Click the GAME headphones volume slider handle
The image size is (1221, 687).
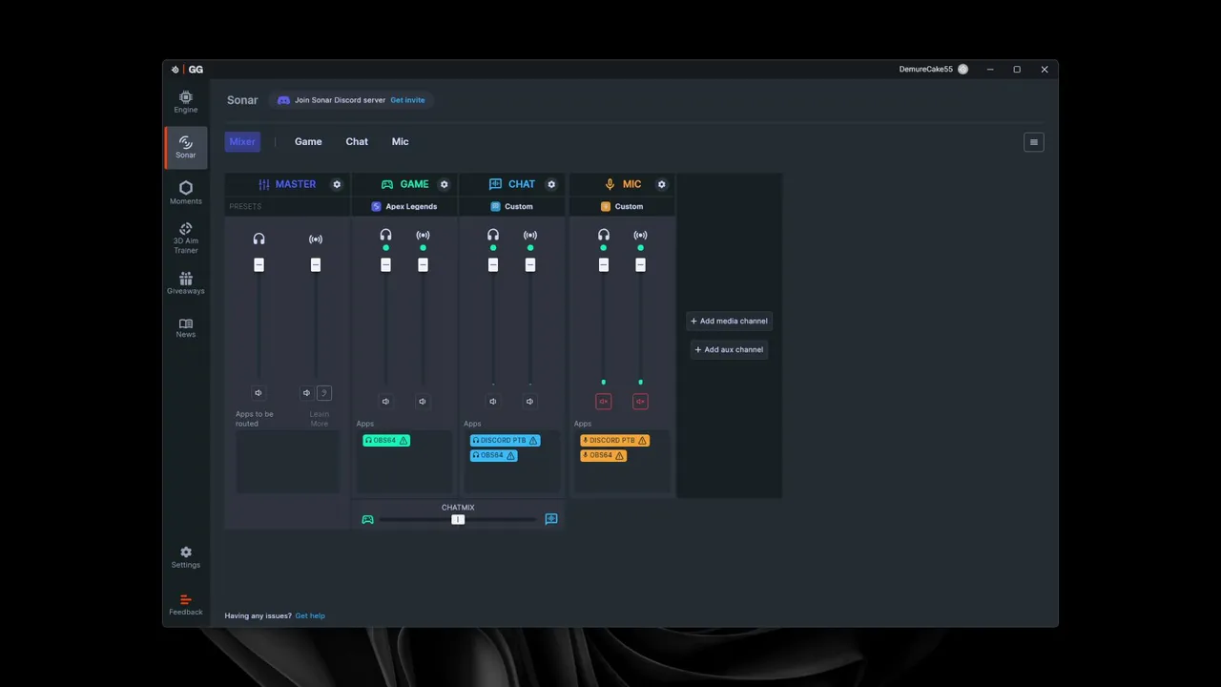[385, 265]
